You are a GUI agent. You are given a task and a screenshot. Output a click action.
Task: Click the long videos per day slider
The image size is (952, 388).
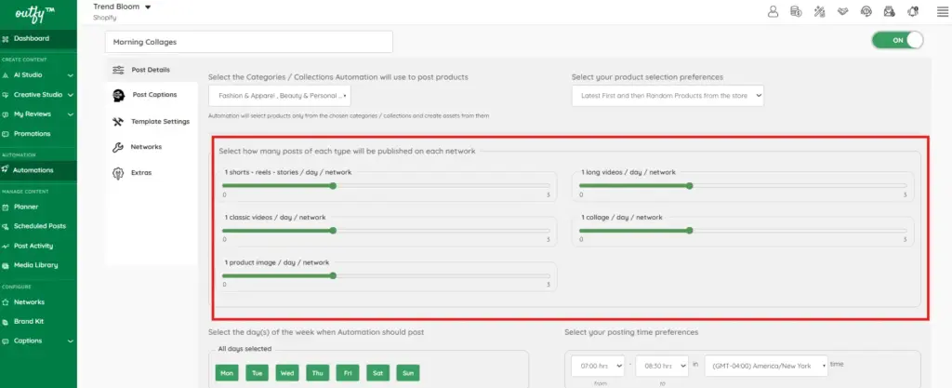pyautogui.click(x=743, y=186)
